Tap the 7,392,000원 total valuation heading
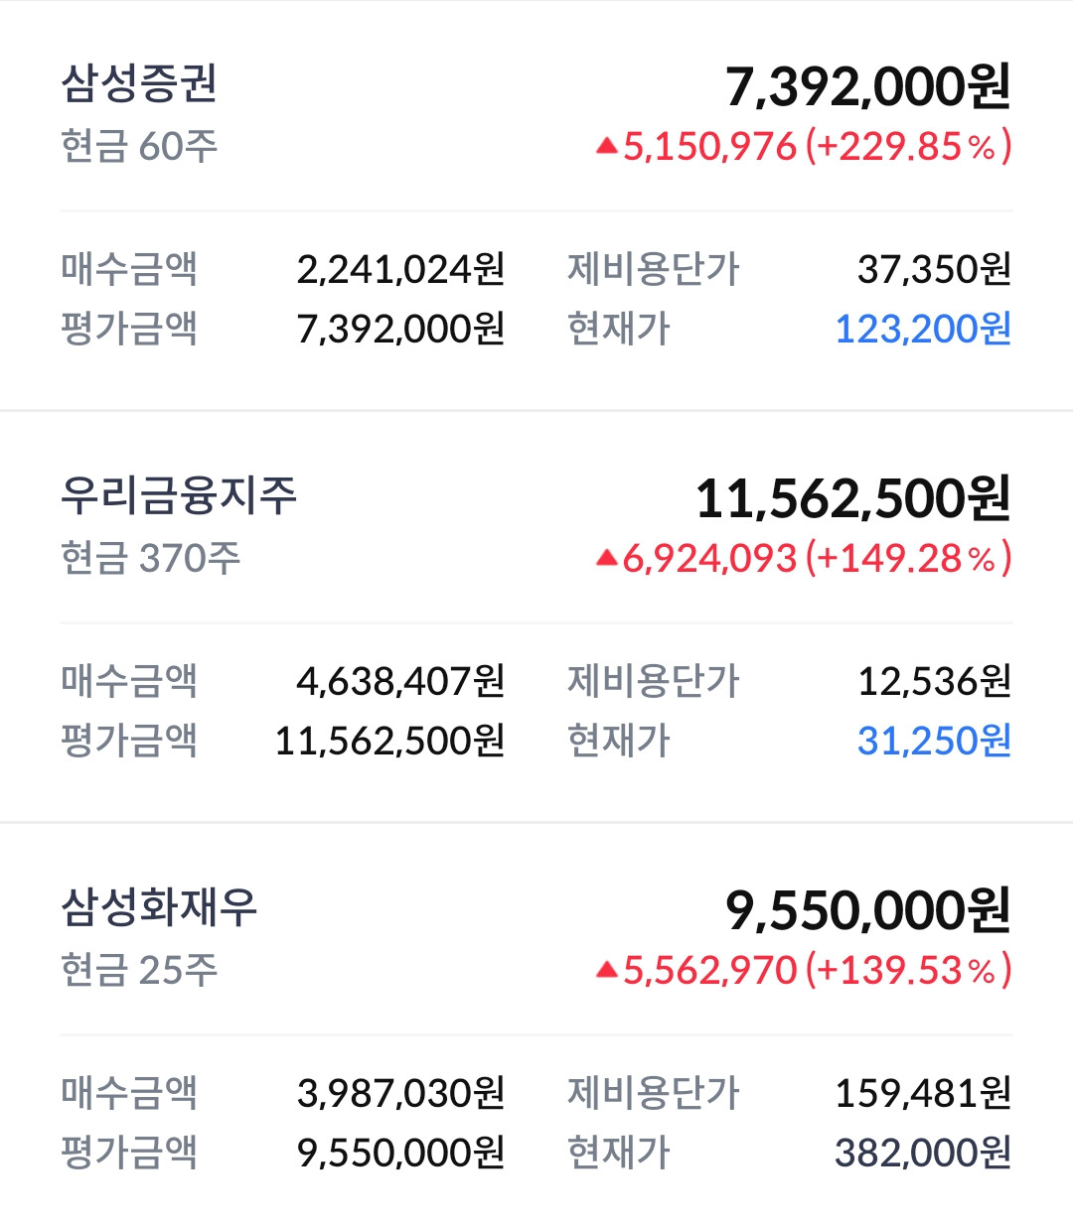Viewport: 1073px width, 1227px height. click(x=867, y=87)
